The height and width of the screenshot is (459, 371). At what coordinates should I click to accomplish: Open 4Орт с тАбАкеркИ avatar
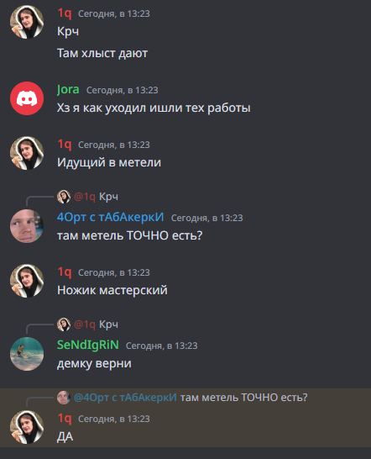pyautogui.click(x=27, y=226)
